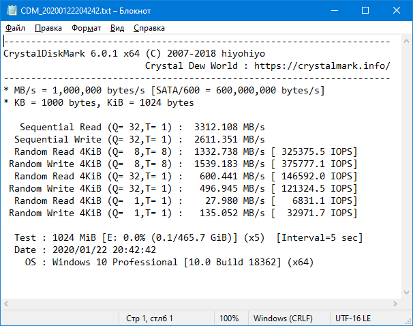The width and height of the screenshot is (413, 326).
Task: Open the Вид menu
Action: [117, 28]
